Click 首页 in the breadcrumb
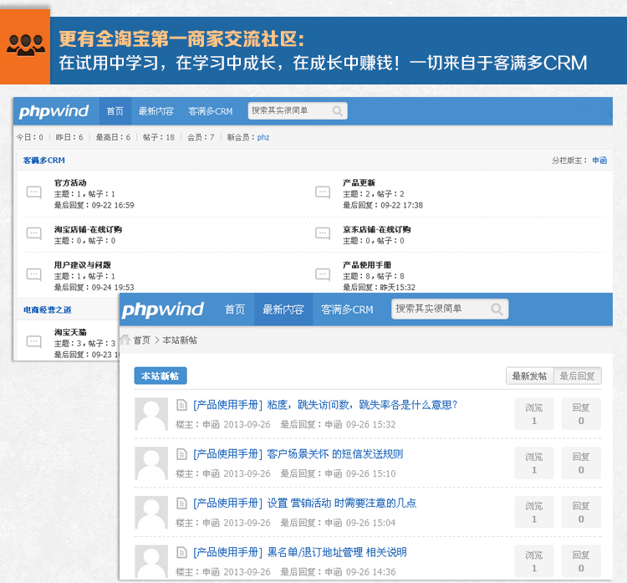The width and height of the screenshot is (627, 583). 141,340
